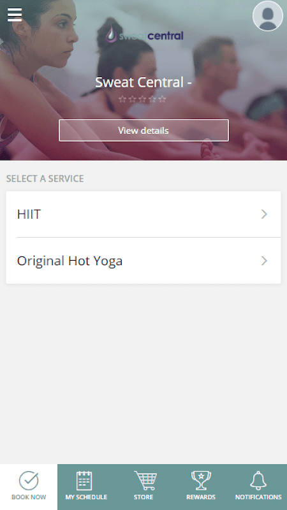Viewport: 287px width, 510px height.
Task: Click the third rating star
Action: click(x=142, y=99)
